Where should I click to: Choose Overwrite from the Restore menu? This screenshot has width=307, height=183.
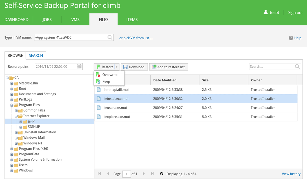coord(109,75)
